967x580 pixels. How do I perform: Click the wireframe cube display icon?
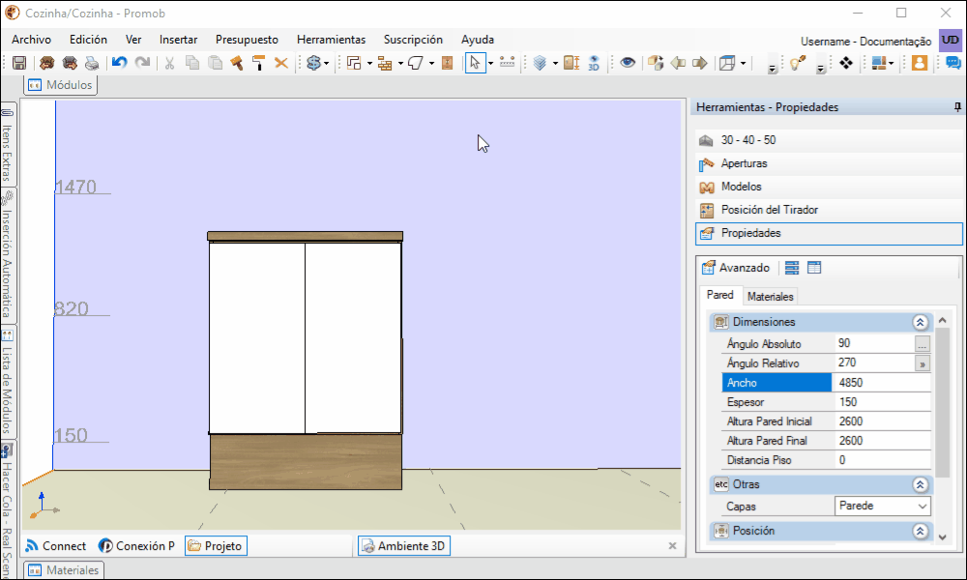(728, 63)
